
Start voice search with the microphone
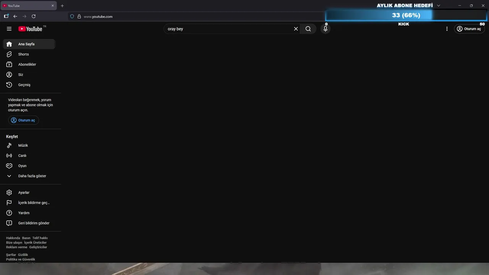(325, 29)
